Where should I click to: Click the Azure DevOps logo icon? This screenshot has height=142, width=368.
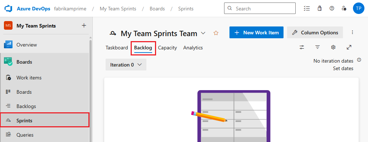coord(8,9)
